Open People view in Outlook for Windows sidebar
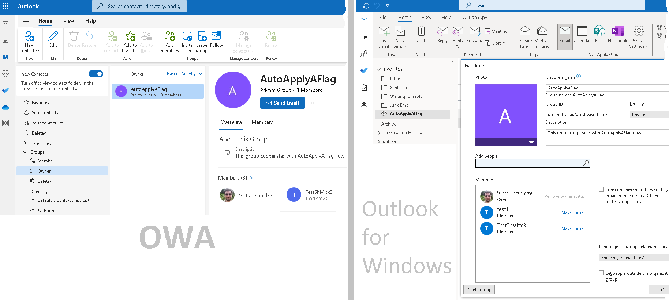The height and width of the screenshot is (300, 669). [364, 54]
